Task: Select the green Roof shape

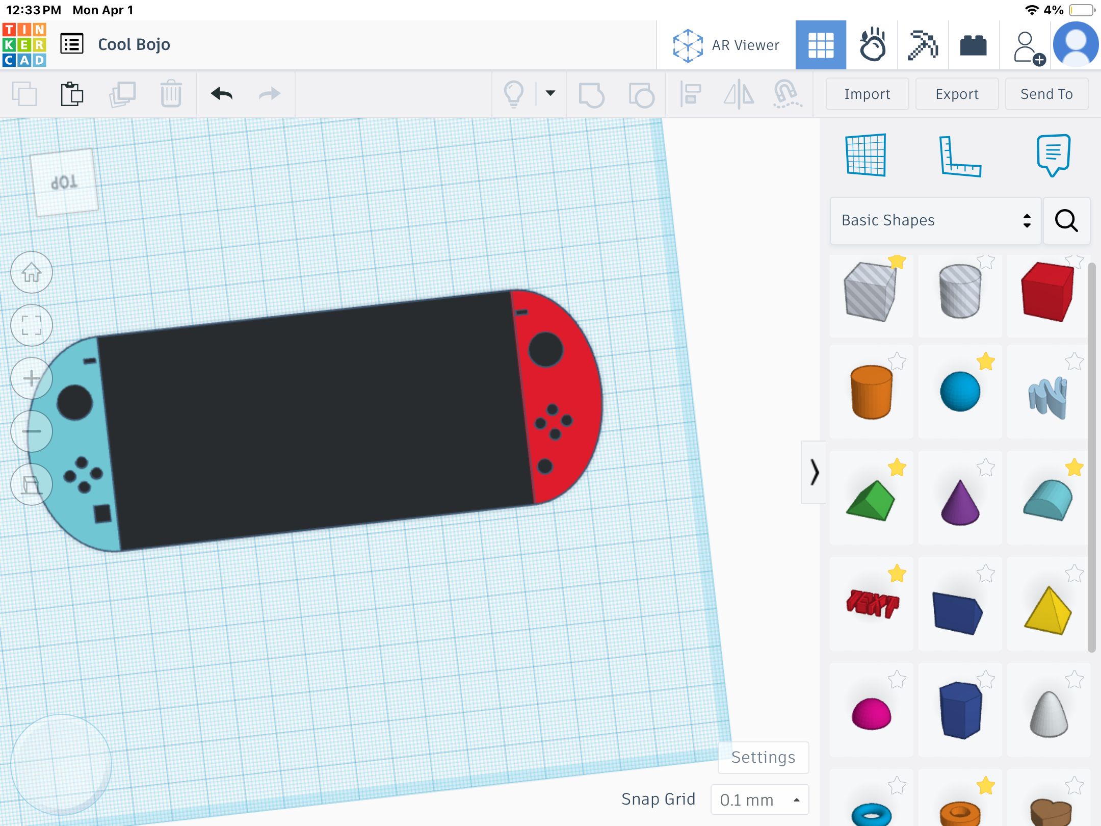Action: [871, 501]
